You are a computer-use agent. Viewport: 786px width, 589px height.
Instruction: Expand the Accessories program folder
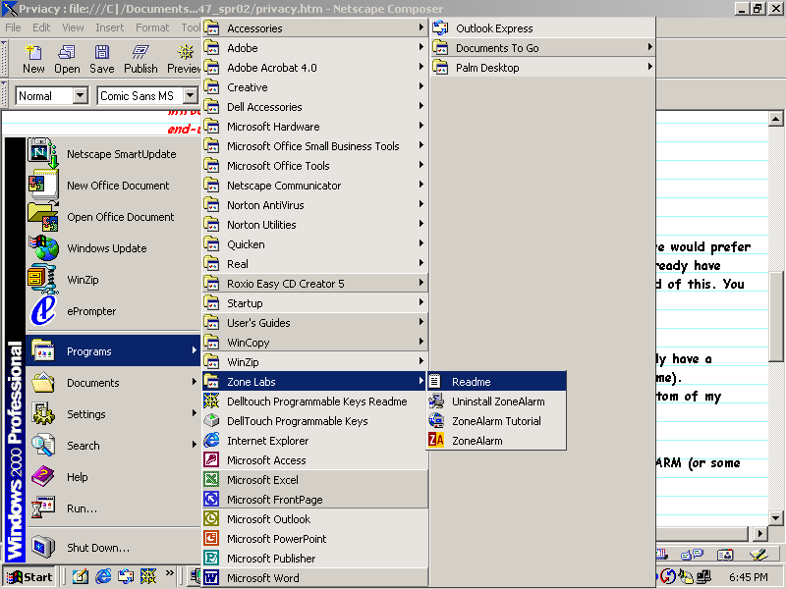click(315, 28)
